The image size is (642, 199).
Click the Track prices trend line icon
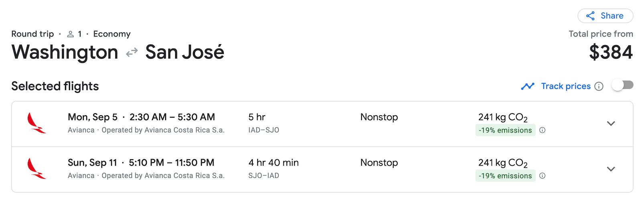[528, 86]
